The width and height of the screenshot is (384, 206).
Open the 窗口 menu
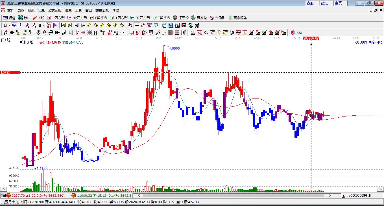tap(89, 10)
